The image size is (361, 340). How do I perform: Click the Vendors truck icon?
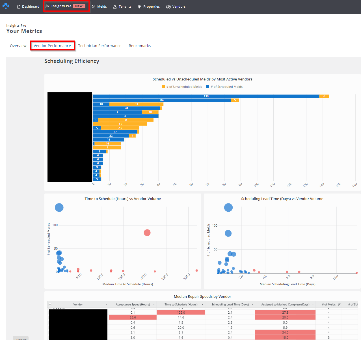[x=168, y=7]
